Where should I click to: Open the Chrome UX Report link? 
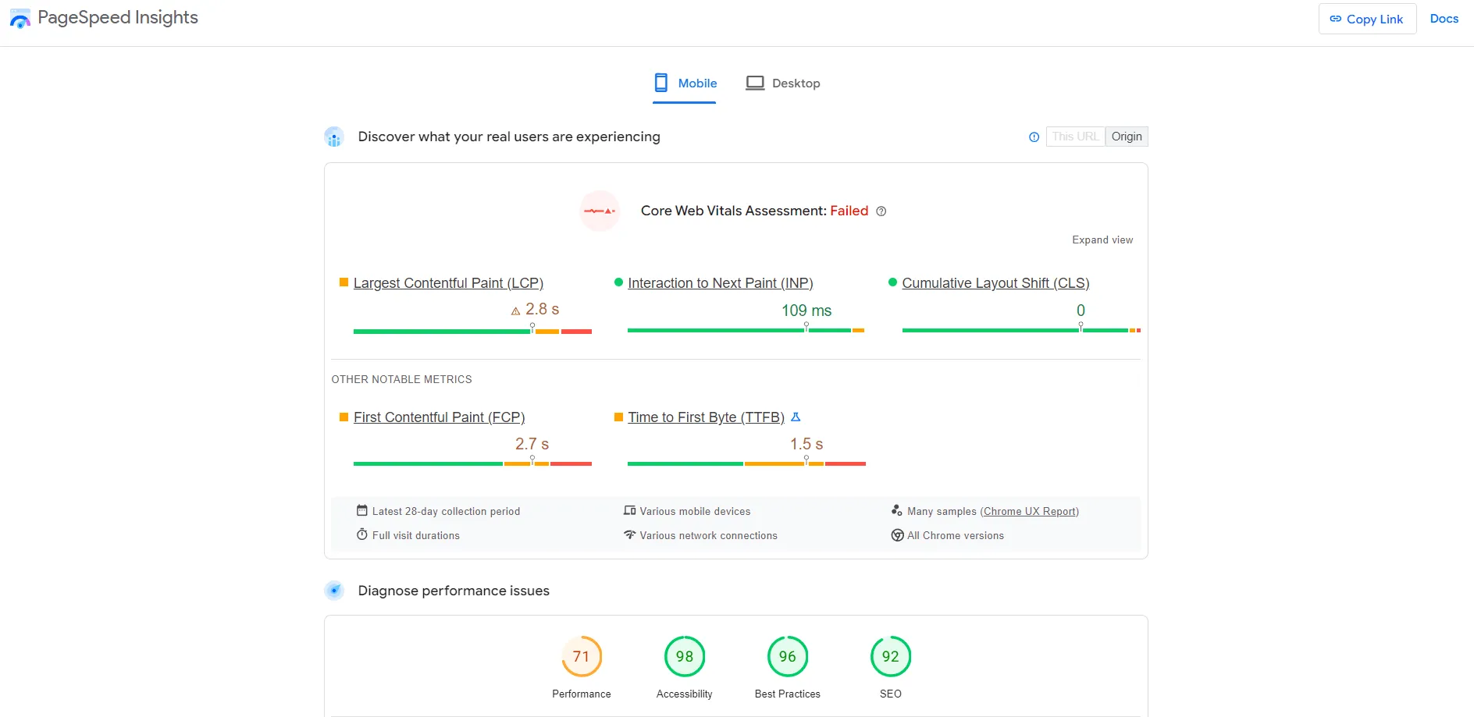click(x=1030, y=511)
